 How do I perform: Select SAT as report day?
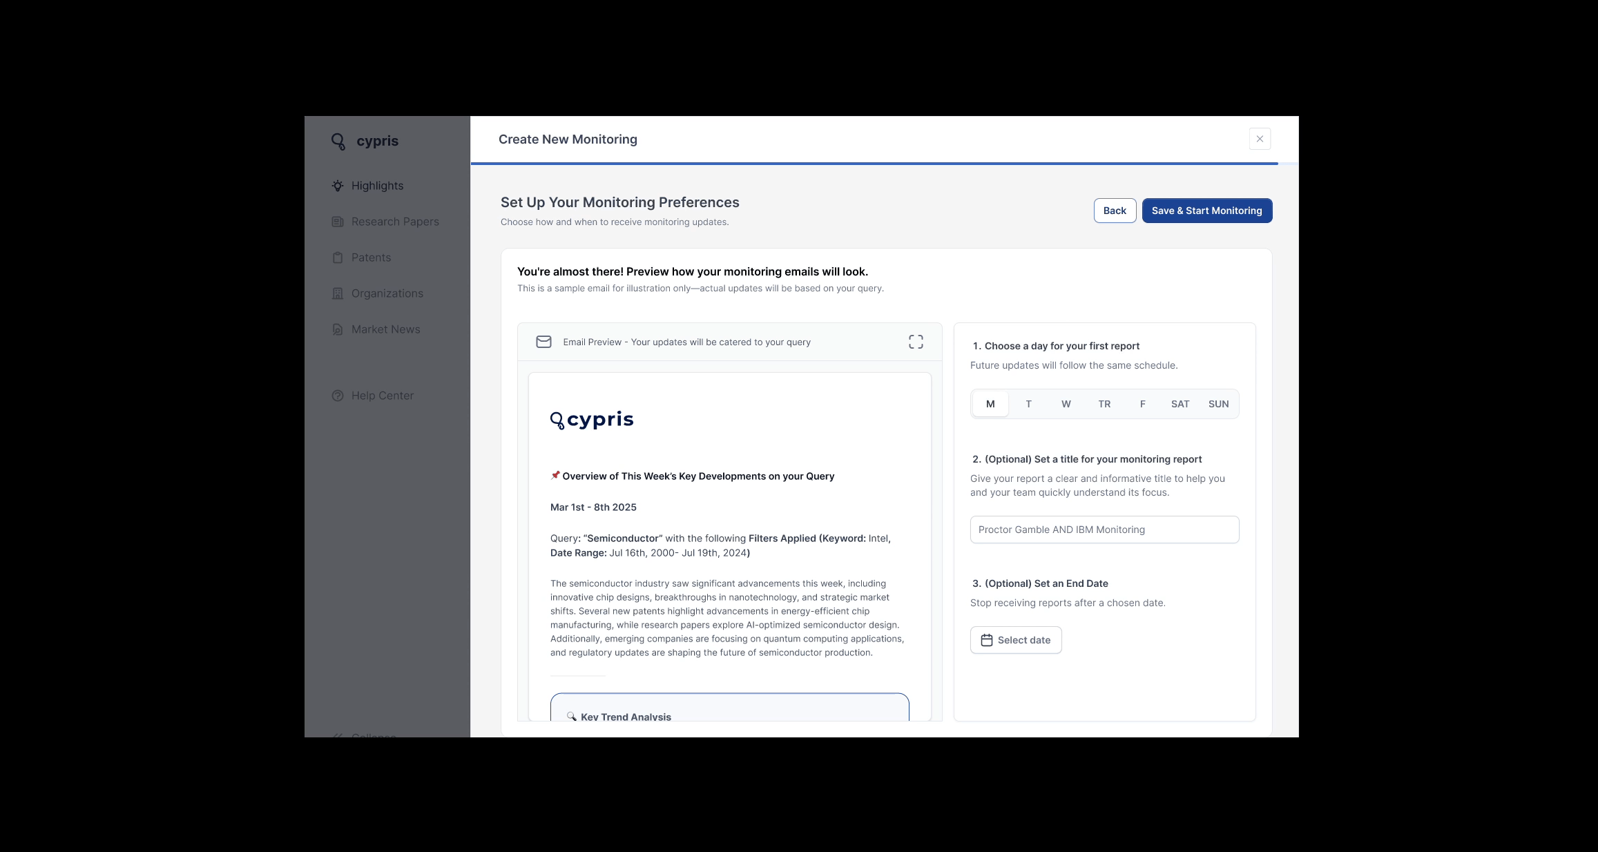click(1180, 404)
